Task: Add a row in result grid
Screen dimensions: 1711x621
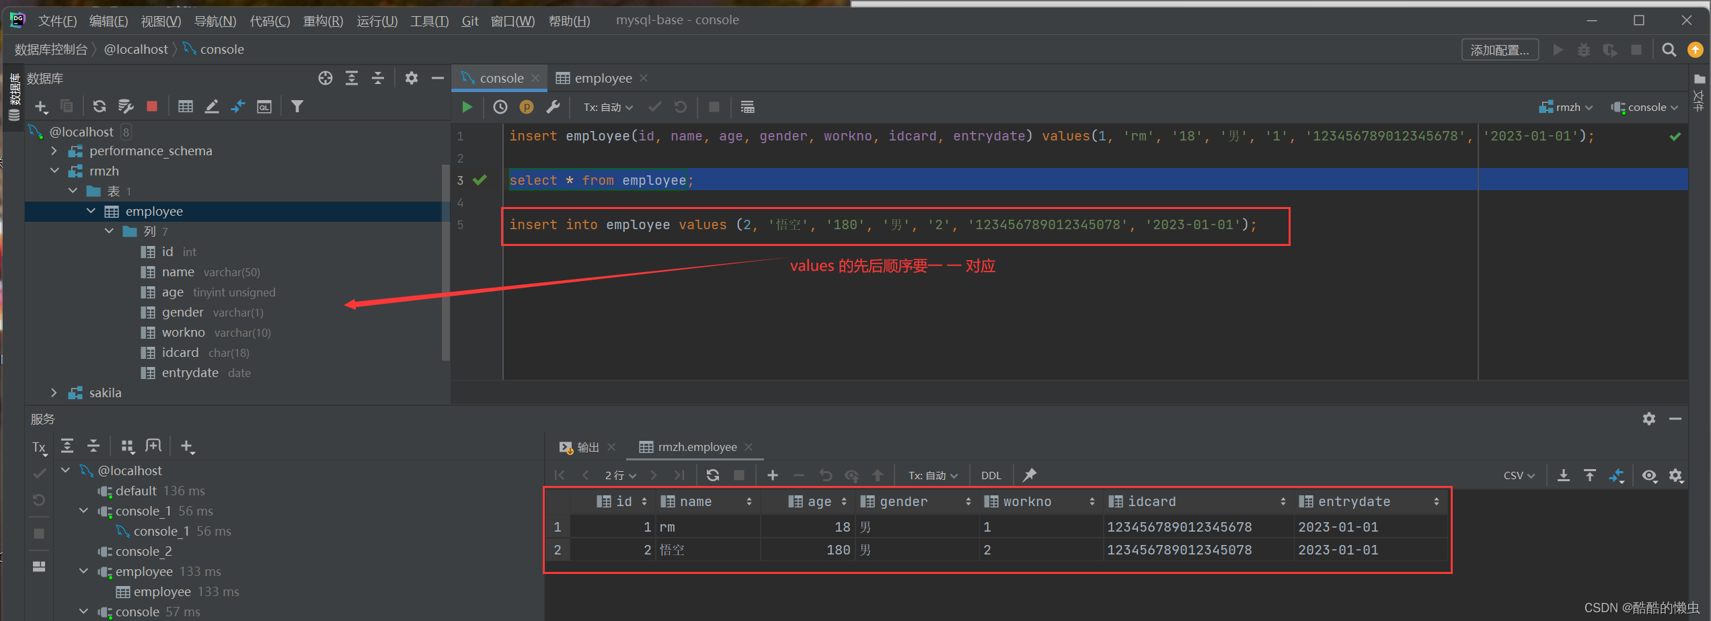Action: (772, 475)
